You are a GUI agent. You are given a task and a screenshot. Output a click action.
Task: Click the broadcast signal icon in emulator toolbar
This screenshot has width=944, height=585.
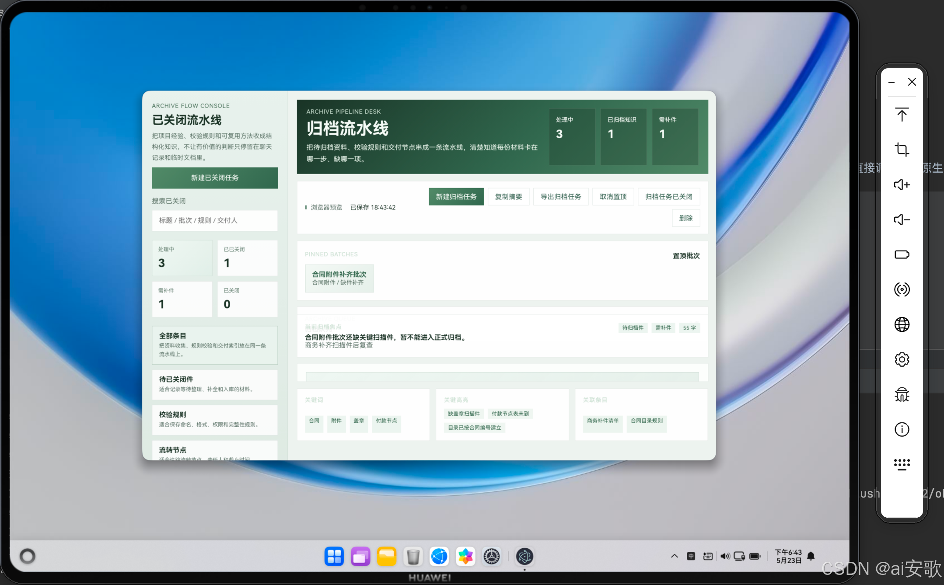pos(902,289)
